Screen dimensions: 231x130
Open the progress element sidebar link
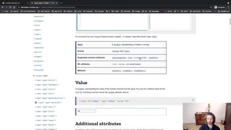39,61
